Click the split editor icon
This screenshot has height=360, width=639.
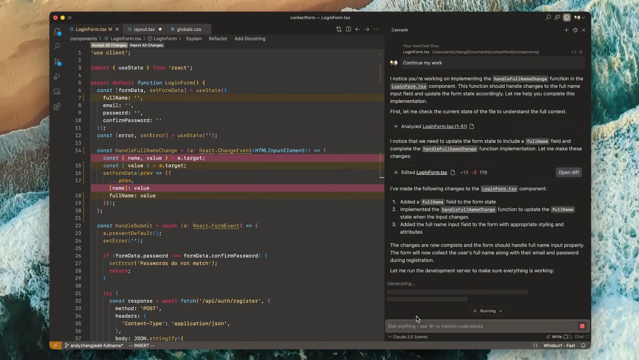pyautogui.click(x=348, y=29)
